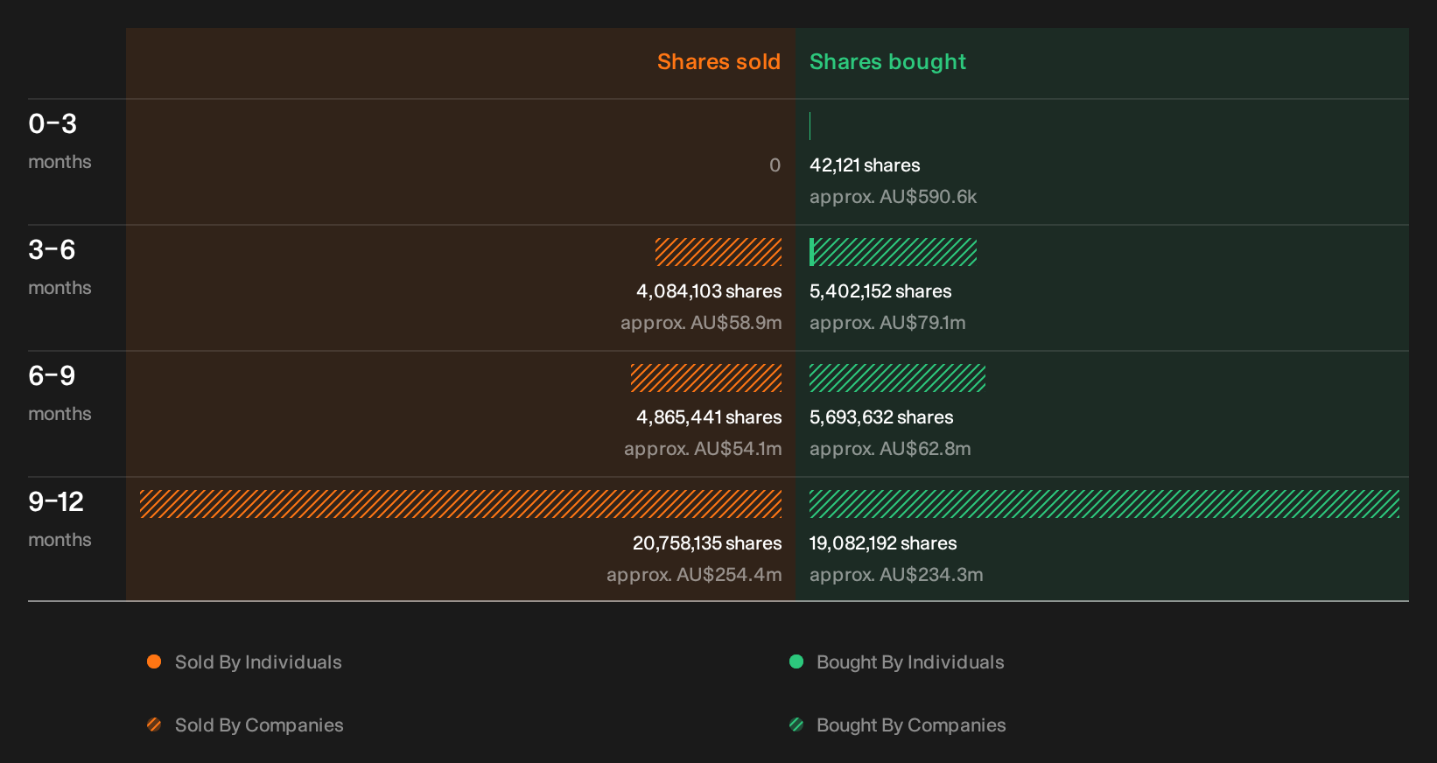Click the 3-6 row label

tap(52, 250)
